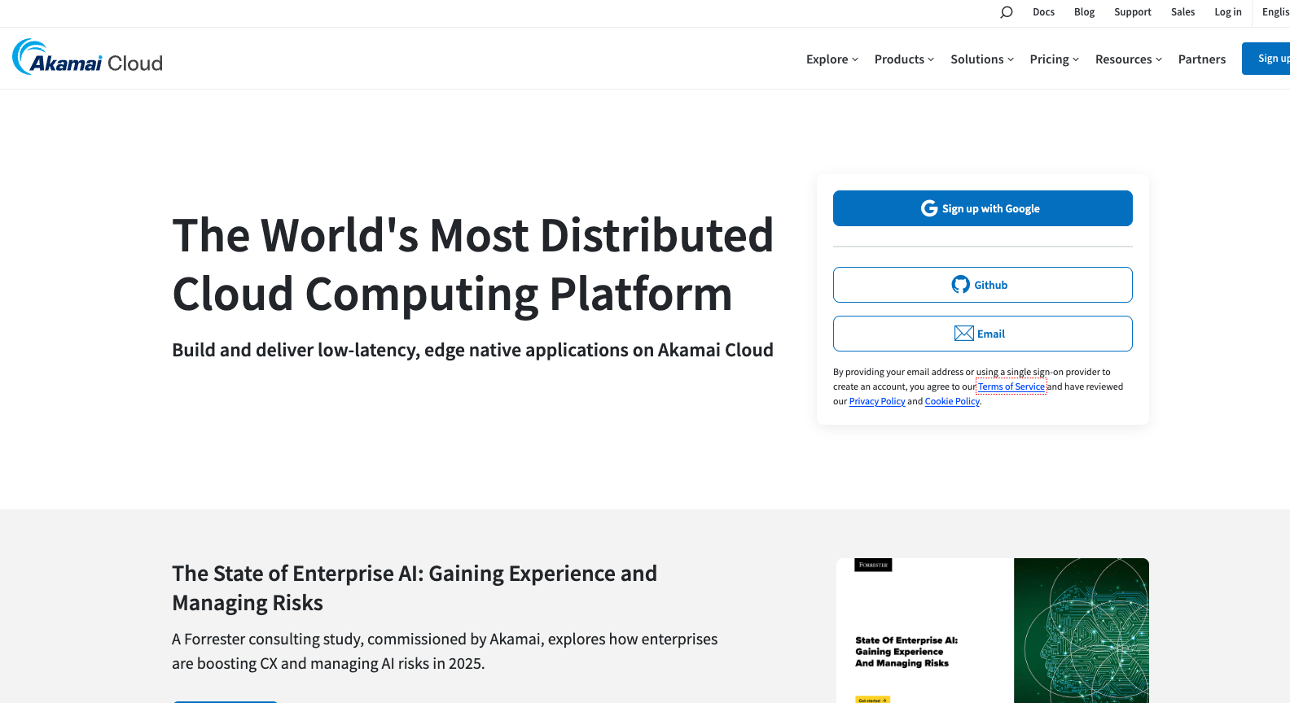Visit the Blog

click(1084, 12)
